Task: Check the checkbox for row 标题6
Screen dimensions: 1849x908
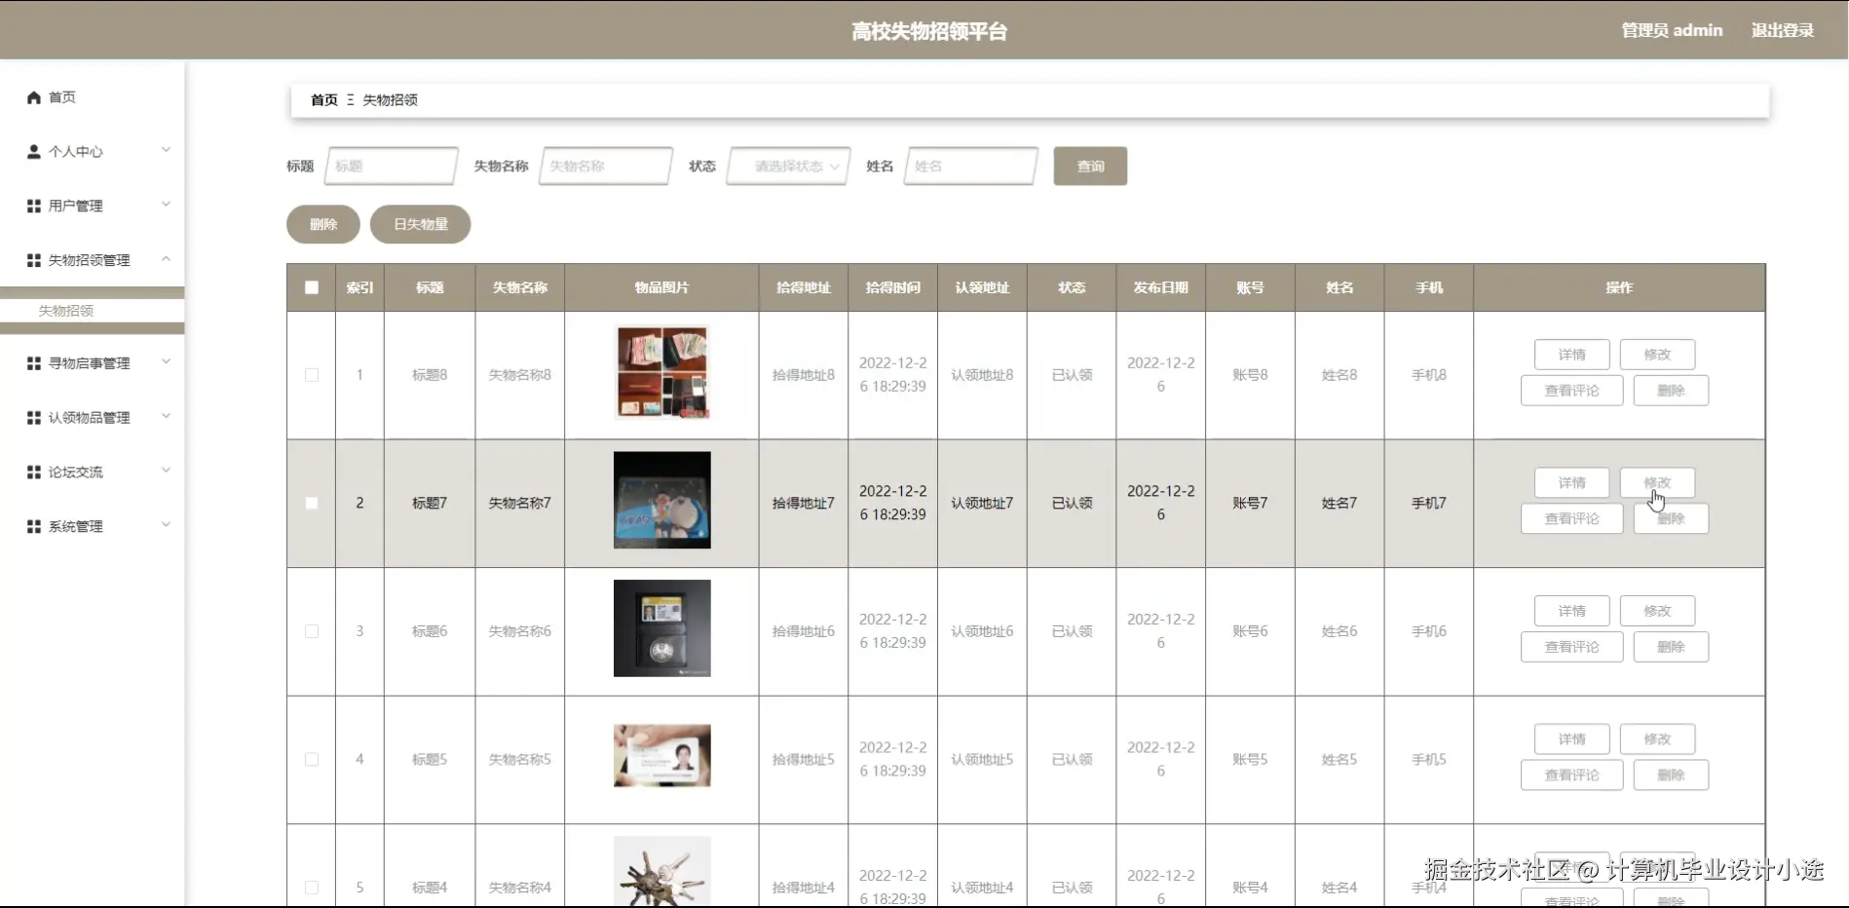Action: 312,631
